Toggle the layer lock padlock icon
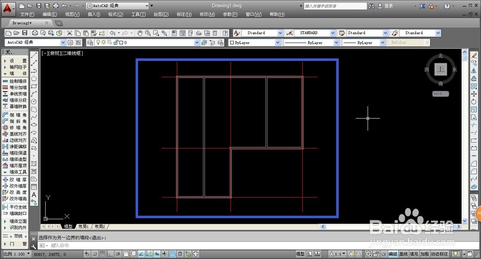This screenshot has height=259, width=481. point(116,43)
